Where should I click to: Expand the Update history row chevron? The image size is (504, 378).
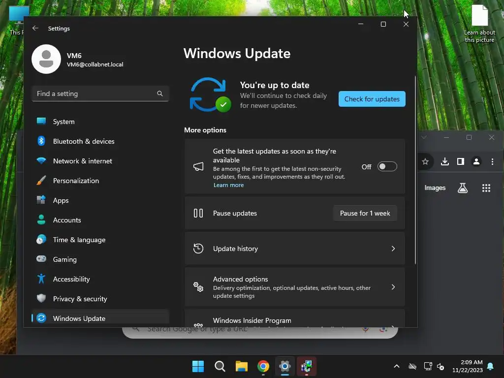point(393,249)
